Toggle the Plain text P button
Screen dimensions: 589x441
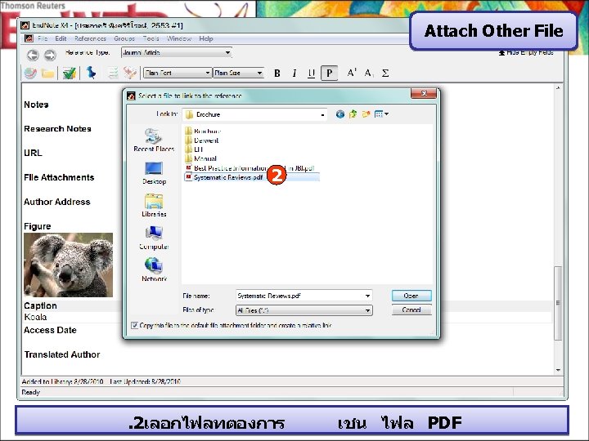(x=329, y=73)
